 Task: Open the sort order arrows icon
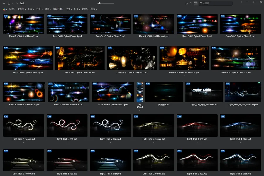(x=191, y=3)
